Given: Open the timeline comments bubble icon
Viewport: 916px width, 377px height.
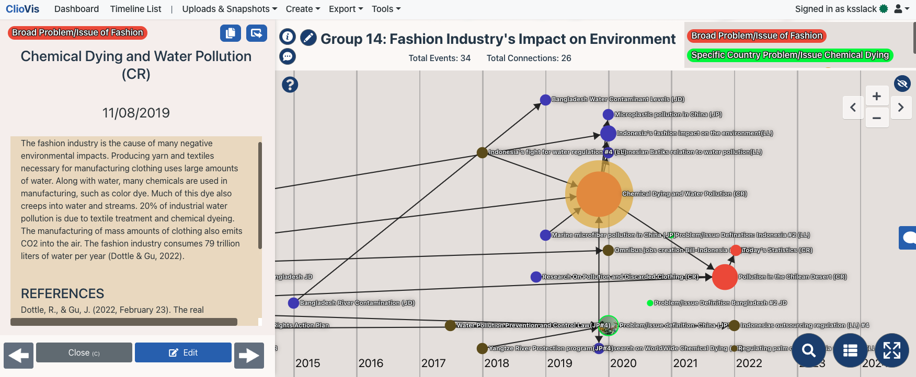Looking at the screenshot, I should click(288, 56).
